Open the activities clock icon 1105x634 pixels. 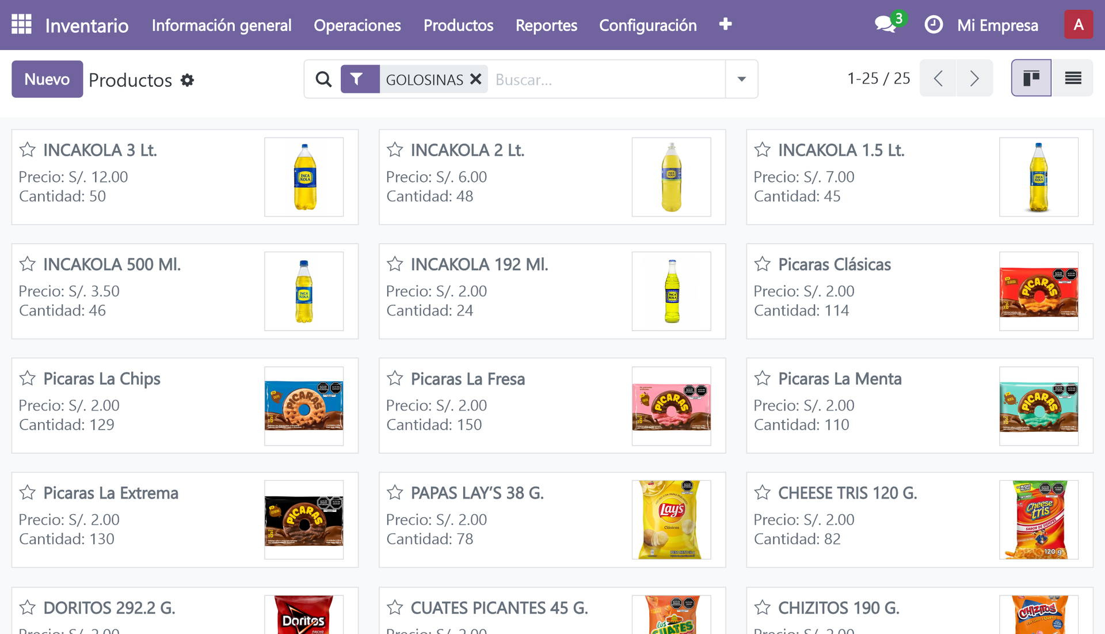pyautogui.click(x=933, y=25)
